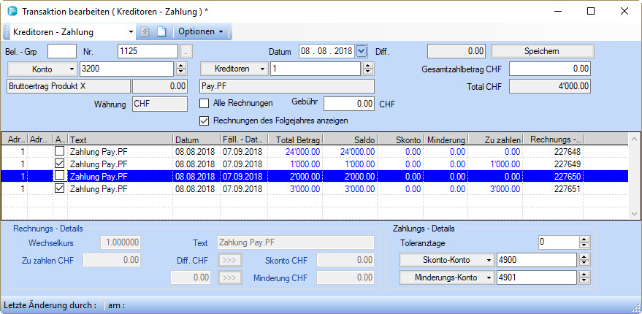Increment the Konto number spinner
Image resolution: width=642 pixels, height=314 pixels.
pyautogui.click(x=182, y=66)
